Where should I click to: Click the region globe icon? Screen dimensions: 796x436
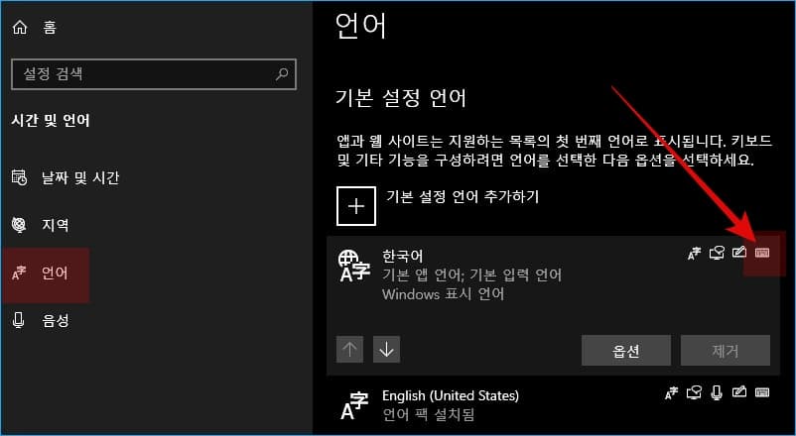click(19, 225)
